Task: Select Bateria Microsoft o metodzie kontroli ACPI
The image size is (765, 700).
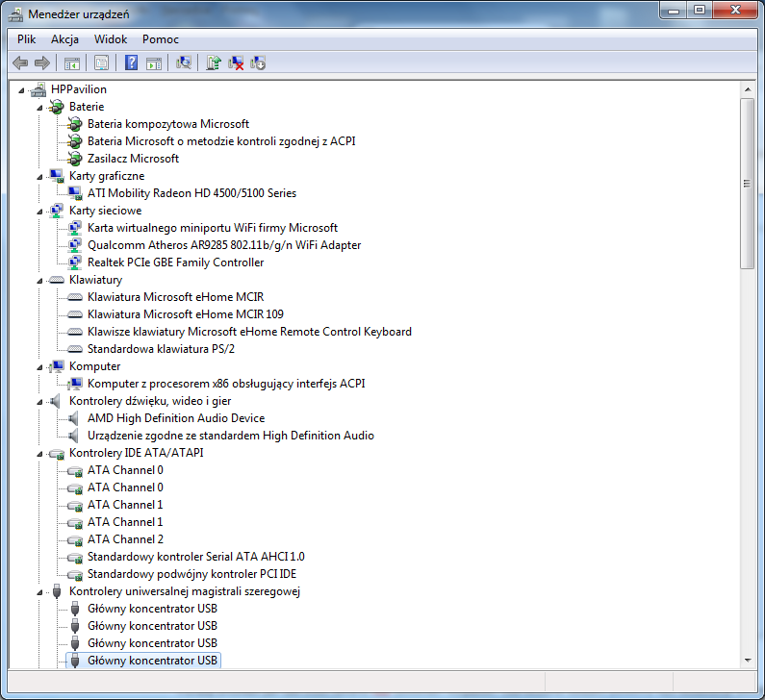Action: (x=221, y=141)
